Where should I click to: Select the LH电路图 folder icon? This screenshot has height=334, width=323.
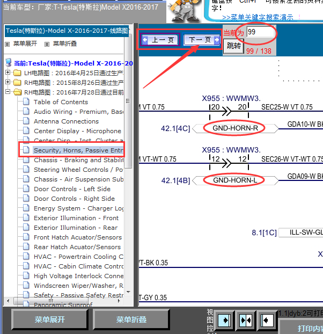point(17,73)
